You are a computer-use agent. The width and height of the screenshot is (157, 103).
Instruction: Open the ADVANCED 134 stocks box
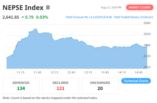pos(21,86)
